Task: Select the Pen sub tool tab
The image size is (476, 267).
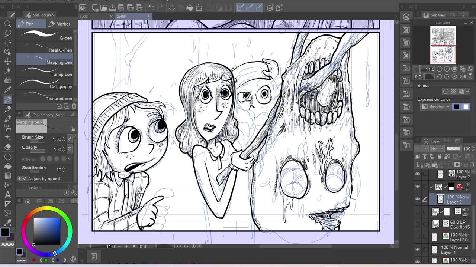Action: tap(31, 24)
